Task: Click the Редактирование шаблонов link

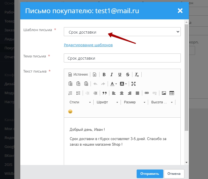Action: [88, 45]
